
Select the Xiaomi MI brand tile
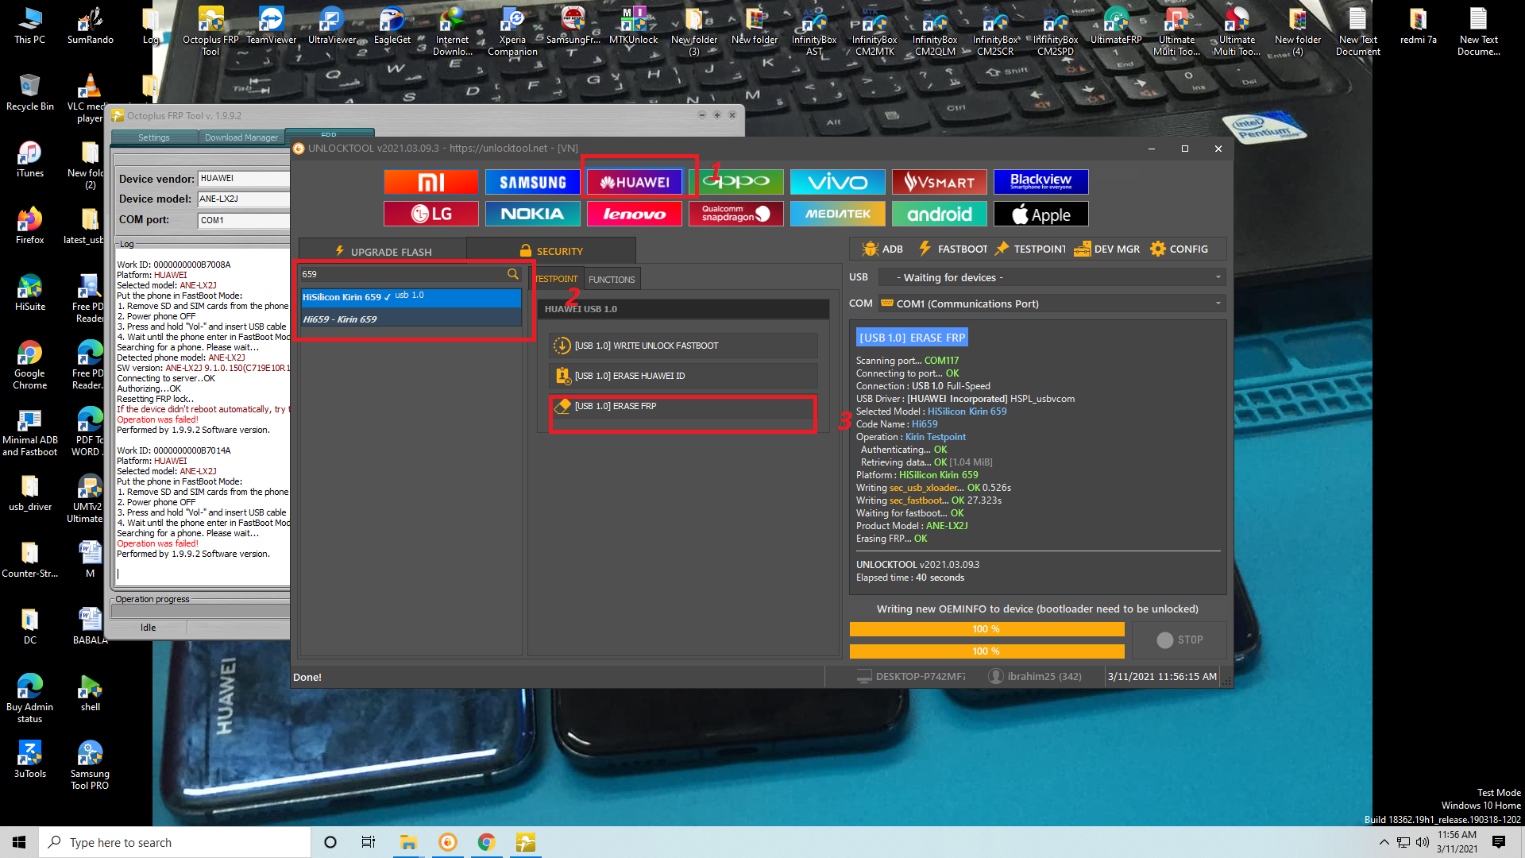click(430, 182)
